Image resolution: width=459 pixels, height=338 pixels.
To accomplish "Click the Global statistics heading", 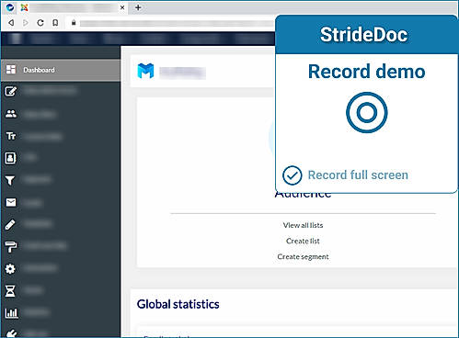I will [x=178, y=304].
